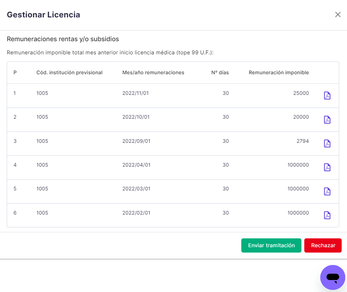Click the Gestionar Licencia title
The height and width of the screenshot is (292, 347).
click(43, 15)
